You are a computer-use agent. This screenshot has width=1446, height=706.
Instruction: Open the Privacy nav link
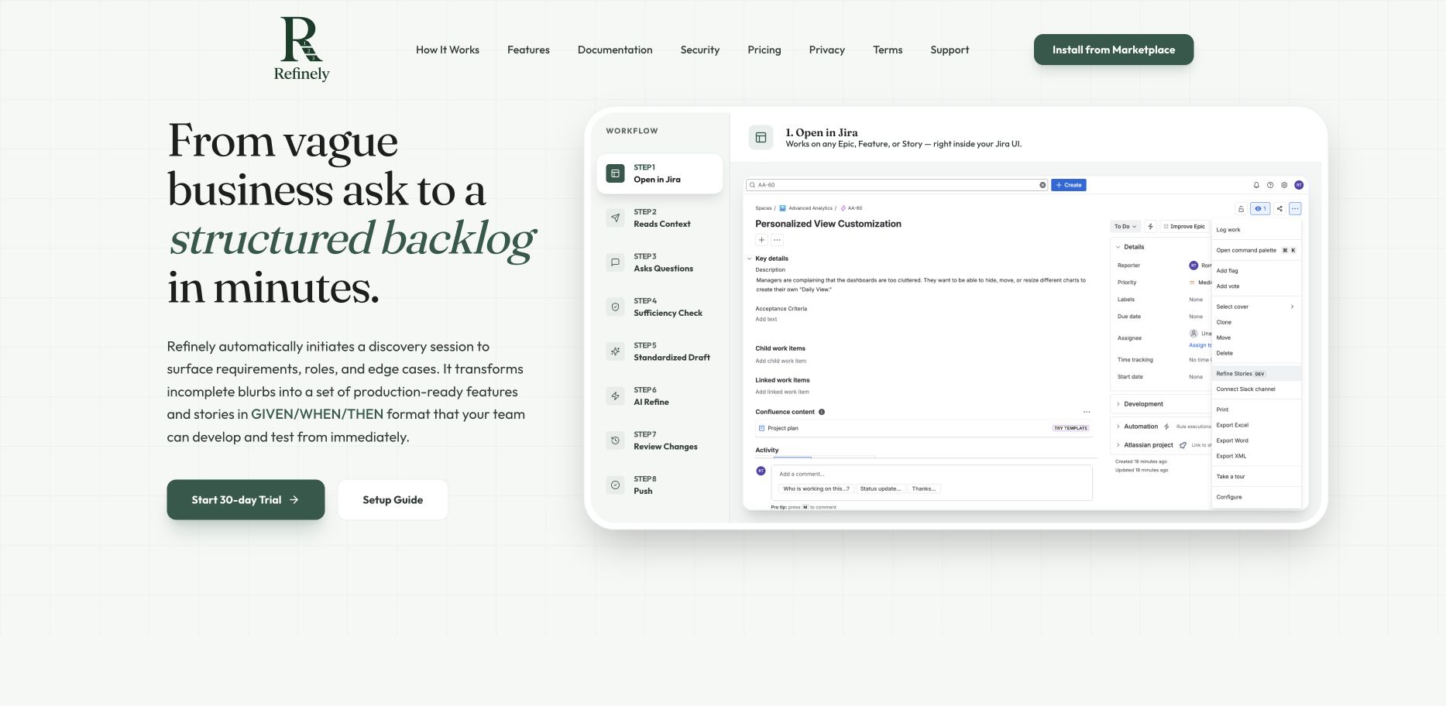[x=827, y=50]
